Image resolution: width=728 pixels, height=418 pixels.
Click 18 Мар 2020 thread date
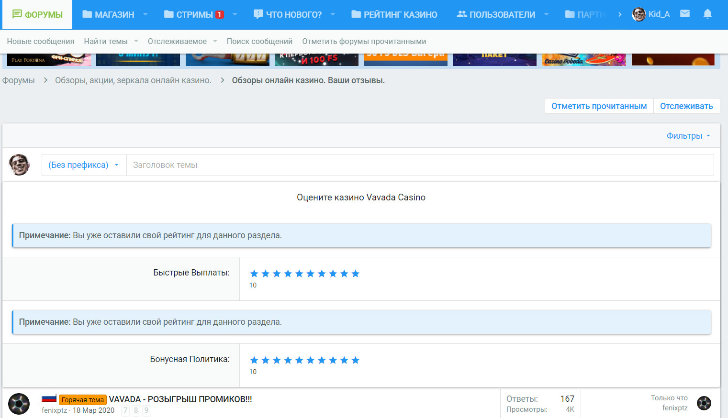(x=93, y=410)
